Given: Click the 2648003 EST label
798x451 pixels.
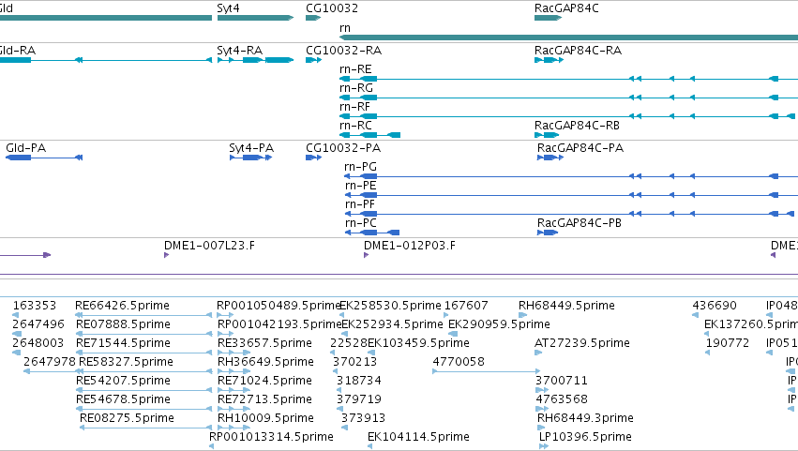Looking at the screenshot, I should 38,343.
